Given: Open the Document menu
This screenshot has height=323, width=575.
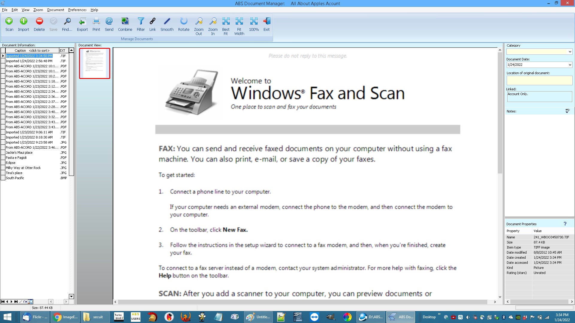Looking at the screenshot, I should point(55,10).
